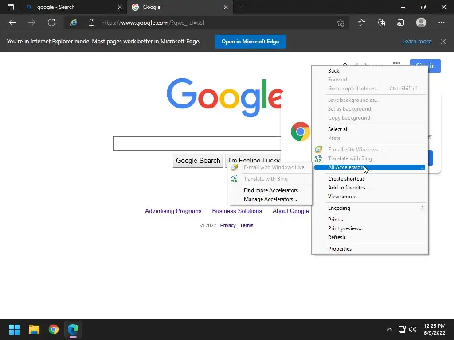Expand the Encoding submenu
This screenshot has height=340, width=454.
click(369, 208)
